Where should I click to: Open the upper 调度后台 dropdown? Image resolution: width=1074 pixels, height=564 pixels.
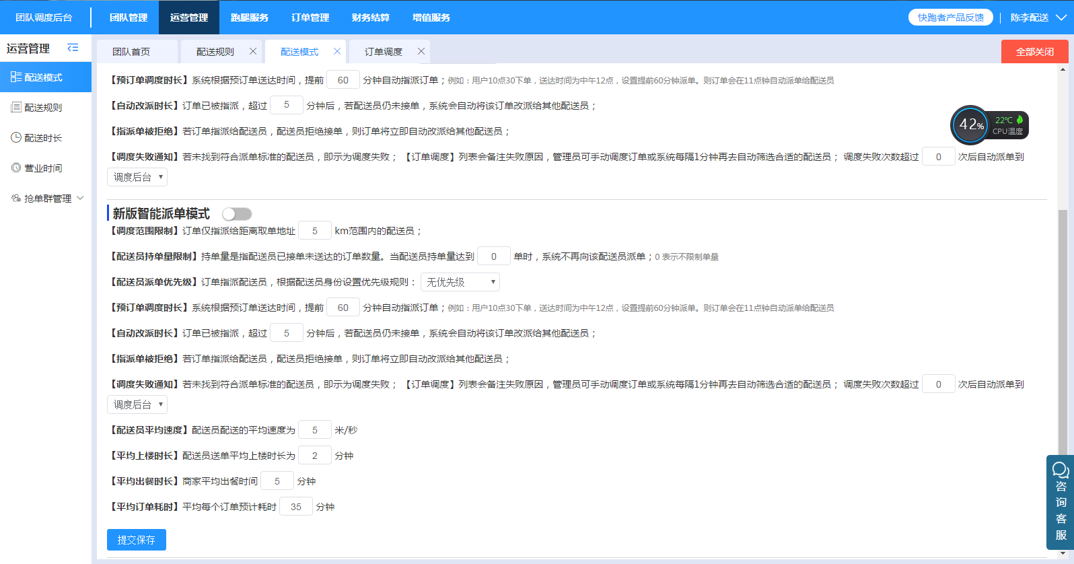pyautogui.click(x=137, y=177)
